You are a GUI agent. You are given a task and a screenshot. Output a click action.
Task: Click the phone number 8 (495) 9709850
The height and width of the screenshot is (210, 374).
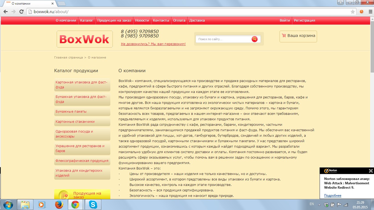[140, 31]
